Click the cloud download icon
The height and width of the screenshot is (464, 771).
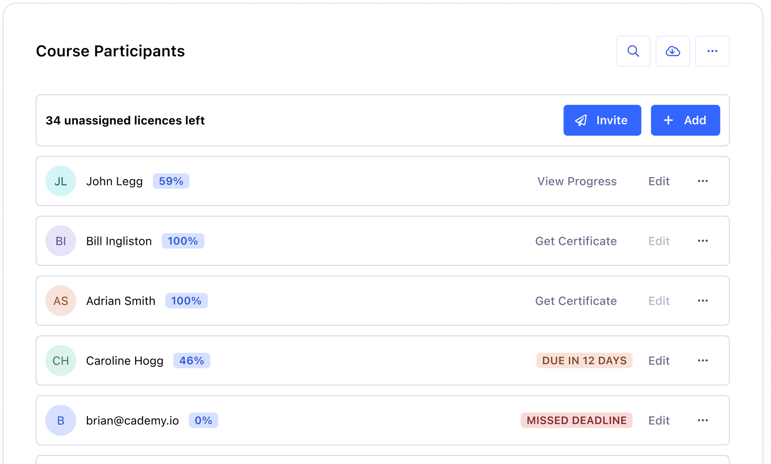673,51
